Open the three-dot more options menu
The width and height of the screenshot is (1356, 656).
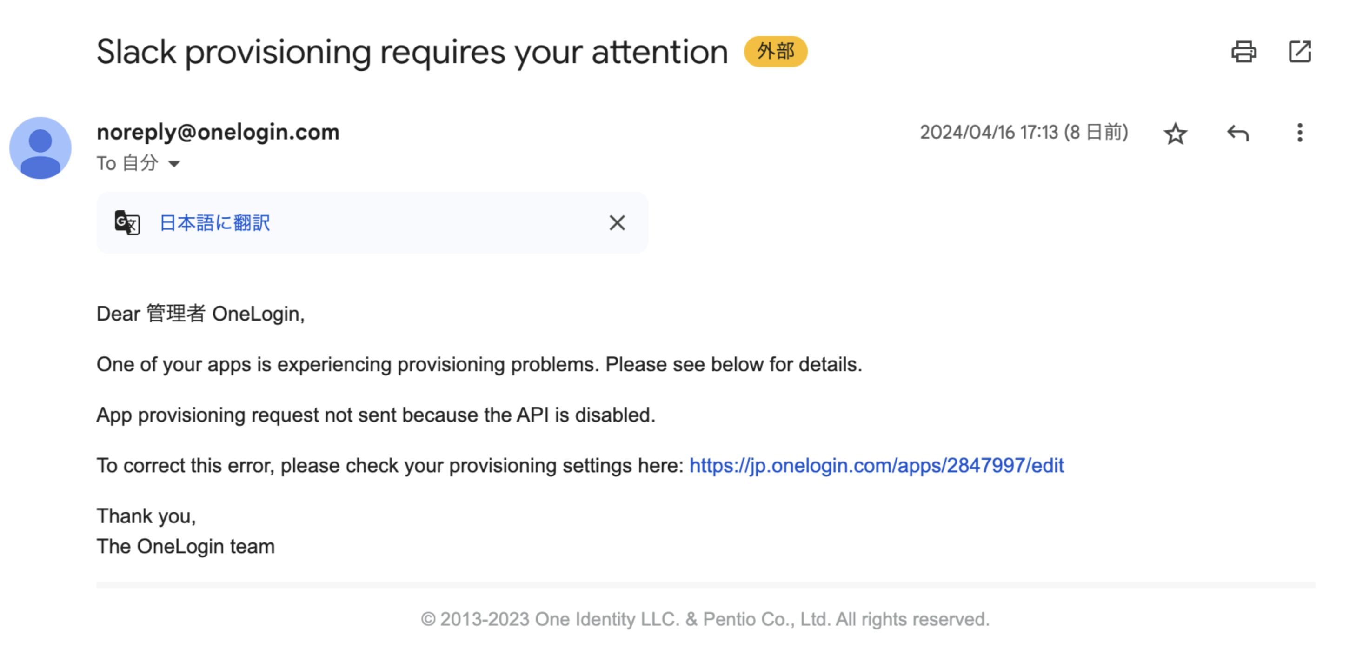[1300, 133]
